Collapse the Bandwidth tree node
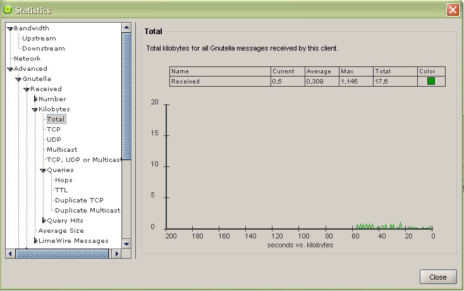Viewport: 464px width, 291px height. click(x=10, y=28)
